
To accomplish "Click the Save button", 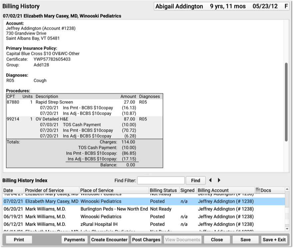I will tap(245, 240).
